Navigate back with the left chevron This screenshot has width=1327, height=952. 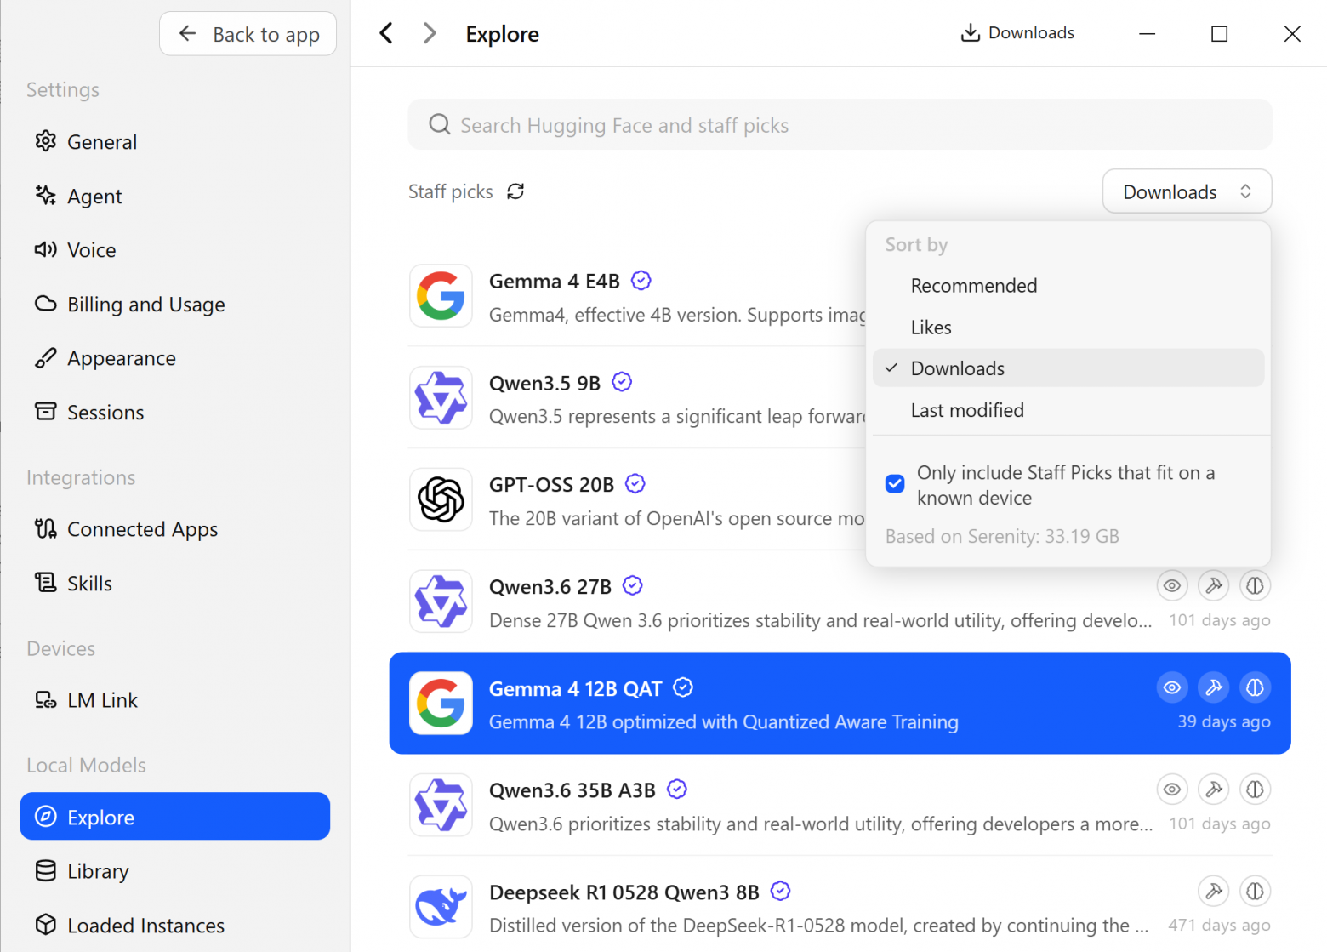(386, 33)
